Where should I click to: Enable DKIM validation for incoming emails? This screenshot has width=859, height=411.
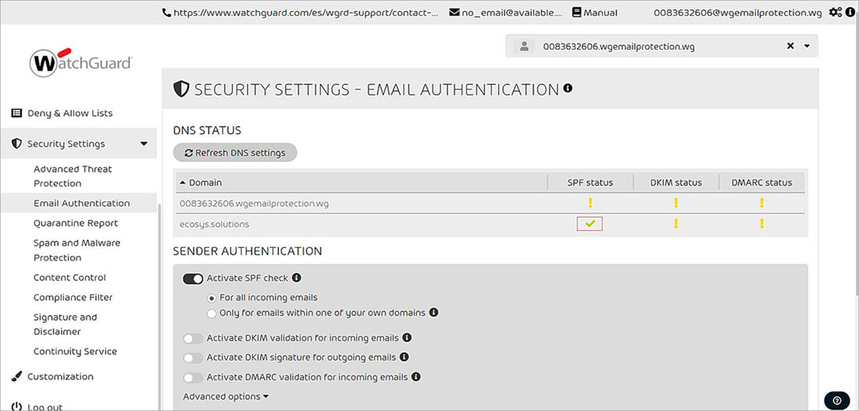pos(193,338)
